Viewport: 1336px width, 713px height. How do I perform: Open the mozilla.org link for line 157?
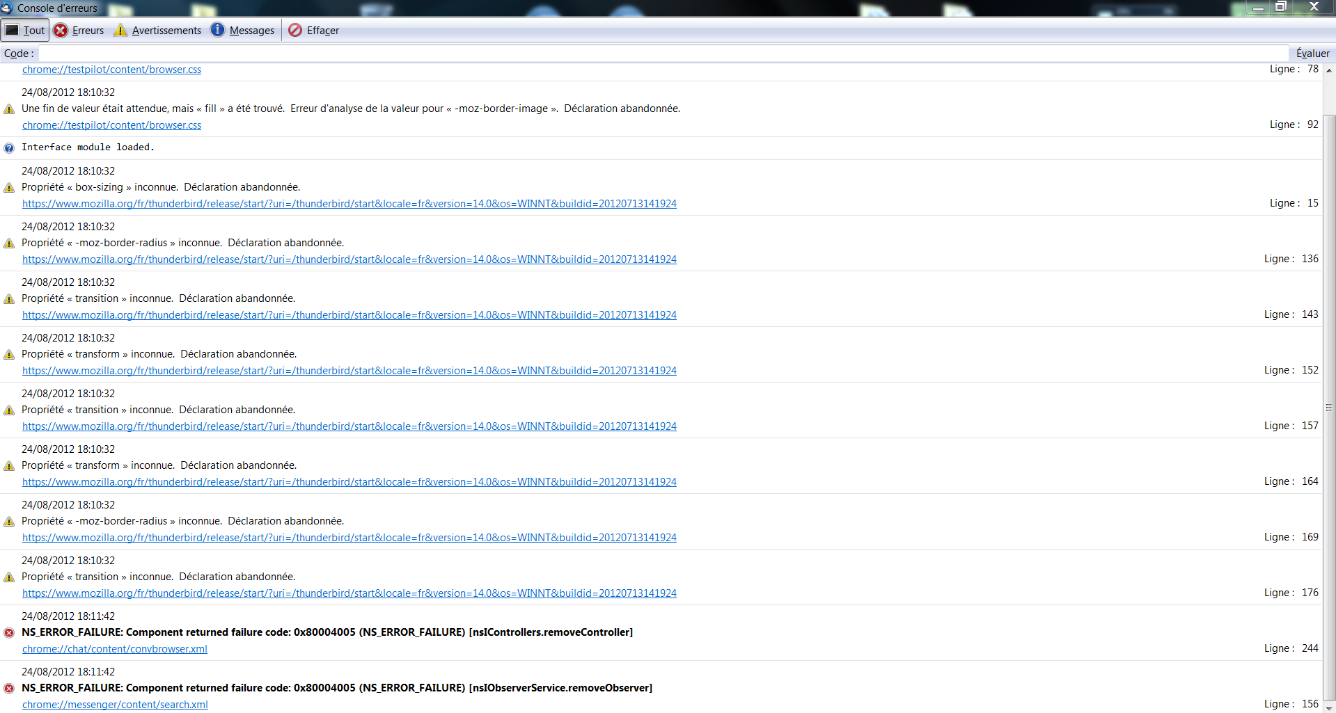(x=349, y=426)
